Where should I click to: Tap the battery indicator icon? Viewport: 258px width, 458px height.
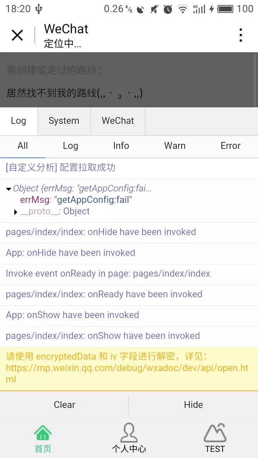(225, 9)
